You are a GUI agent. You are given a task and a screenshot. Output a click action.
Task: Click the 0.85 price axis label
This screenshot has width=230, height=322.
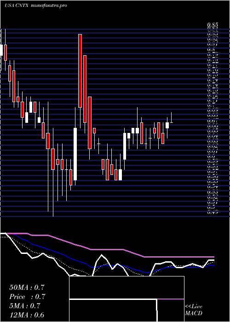coord(213,25)
